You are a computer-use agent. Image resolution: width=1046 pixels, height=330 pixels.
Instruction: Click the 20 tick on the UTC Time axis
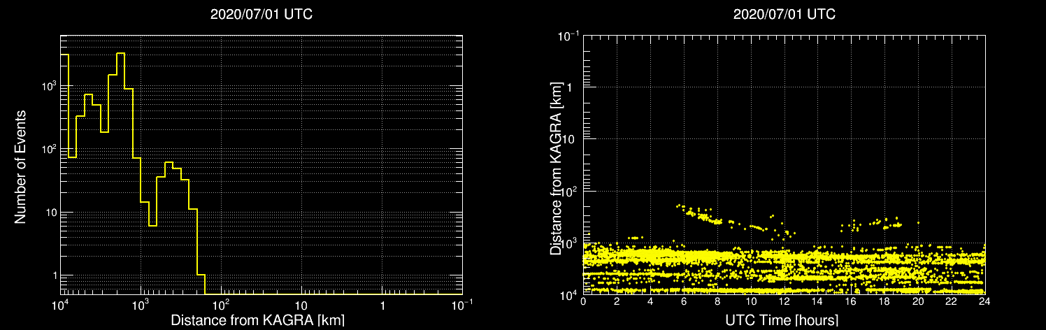click(x=918, y=301)
